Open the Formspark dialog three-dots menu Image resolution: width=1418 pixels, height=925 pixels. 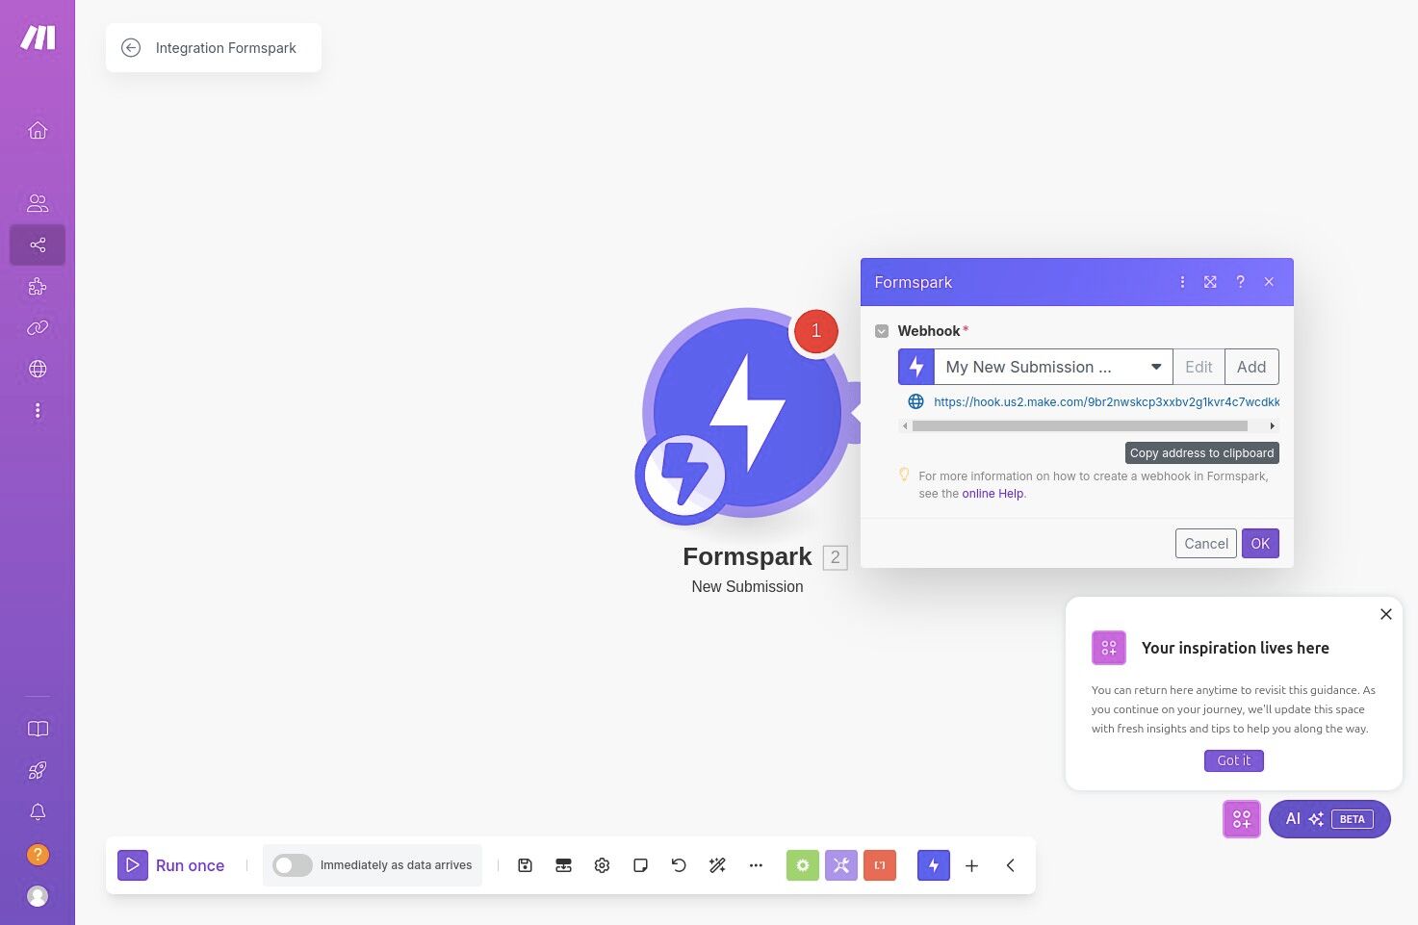[x=1182, y=282]
